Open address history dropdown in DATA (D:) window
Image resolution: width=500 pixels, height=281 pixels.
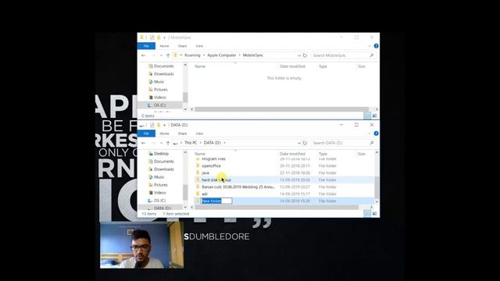click(x=298, y=143)
